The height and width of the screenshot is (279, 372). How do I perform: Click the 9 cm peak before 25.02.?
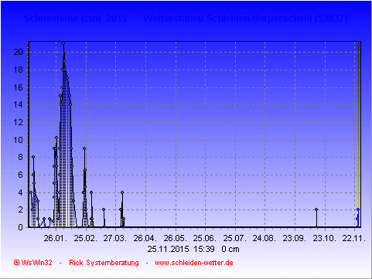(84, 148)
